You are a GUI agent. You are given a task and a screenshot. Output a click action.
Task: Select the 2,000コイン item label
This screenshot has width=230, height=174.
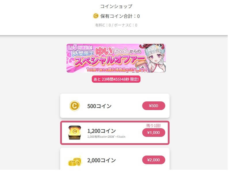101,160
